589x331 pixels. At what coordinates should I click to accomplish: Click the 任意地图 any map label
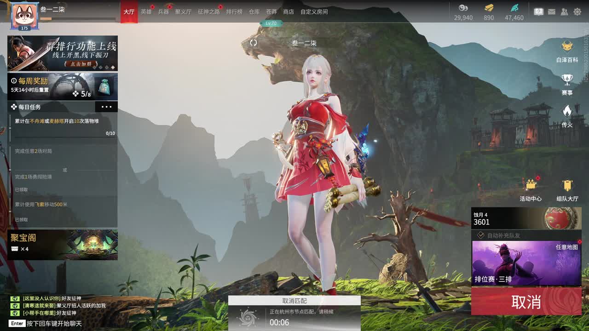click(566, 247)
